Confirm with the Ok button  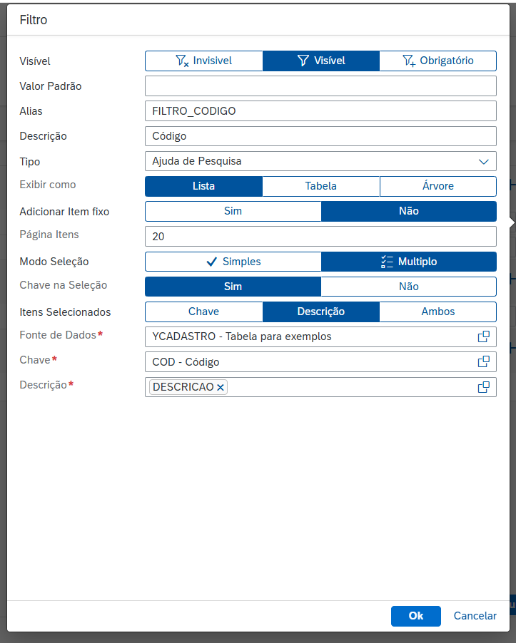pyautogui.click(x=416, y=616)
